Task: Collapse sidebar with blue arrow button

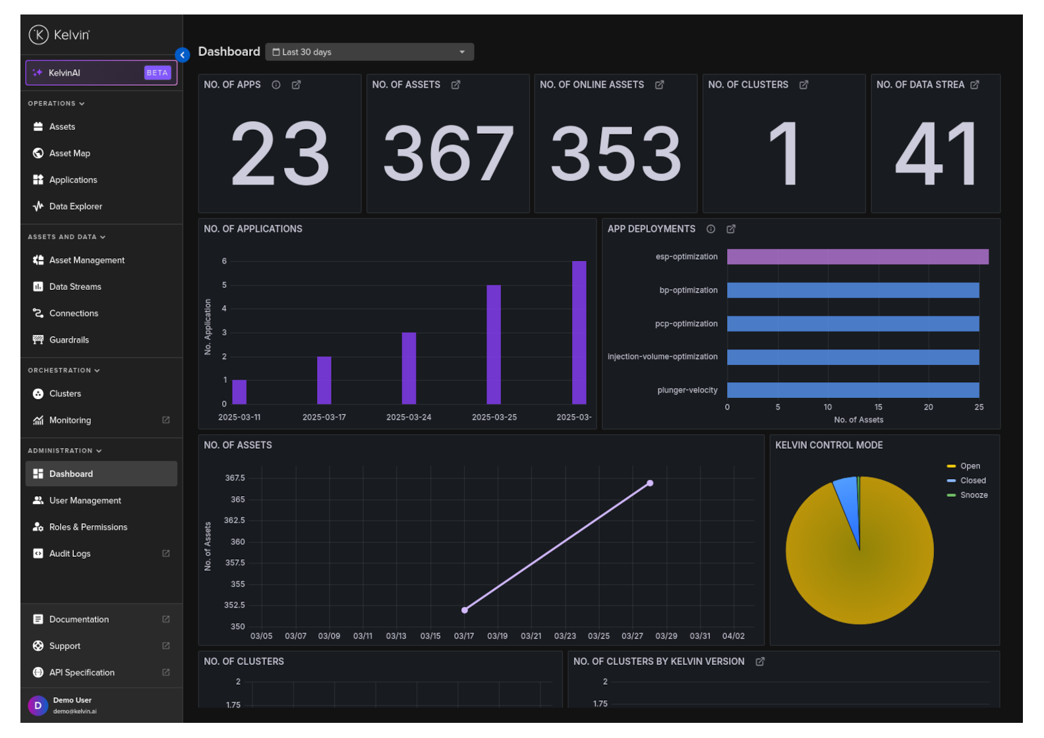Action: coord(183,55)
